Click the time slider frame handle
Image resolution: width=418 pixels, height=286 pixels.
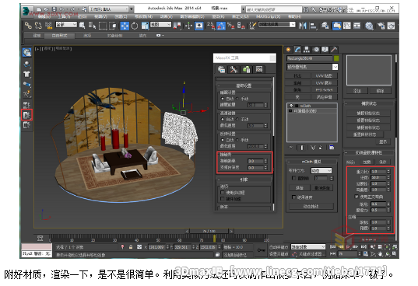click(x=209, y=231)
